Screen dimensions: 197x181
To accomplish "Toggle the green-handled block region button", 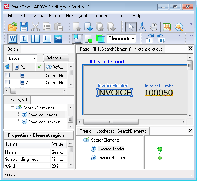I will click(89, 39).
